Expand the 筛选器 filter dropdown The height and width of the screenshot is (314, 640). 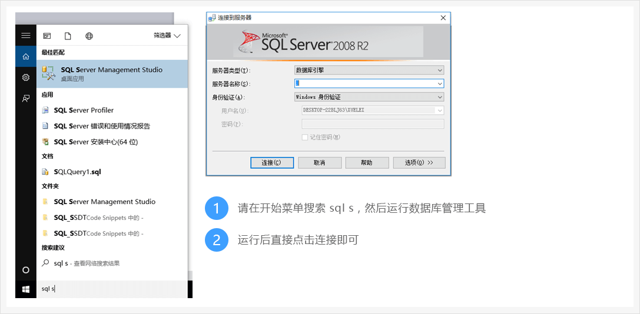(x=167, y=36)
